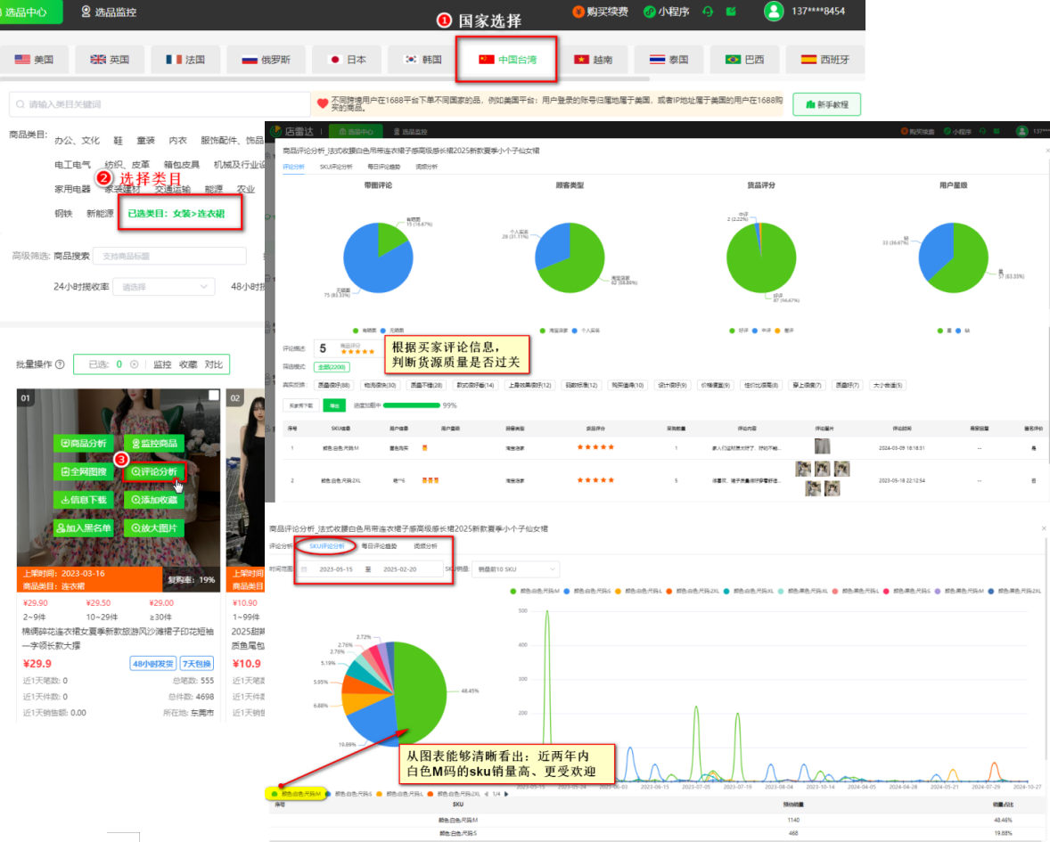Screen dimensions: 1050x842
Task: Click the selected category 女装>连衣裙 label
Action: pyautogui.click(x=176, y=214)
